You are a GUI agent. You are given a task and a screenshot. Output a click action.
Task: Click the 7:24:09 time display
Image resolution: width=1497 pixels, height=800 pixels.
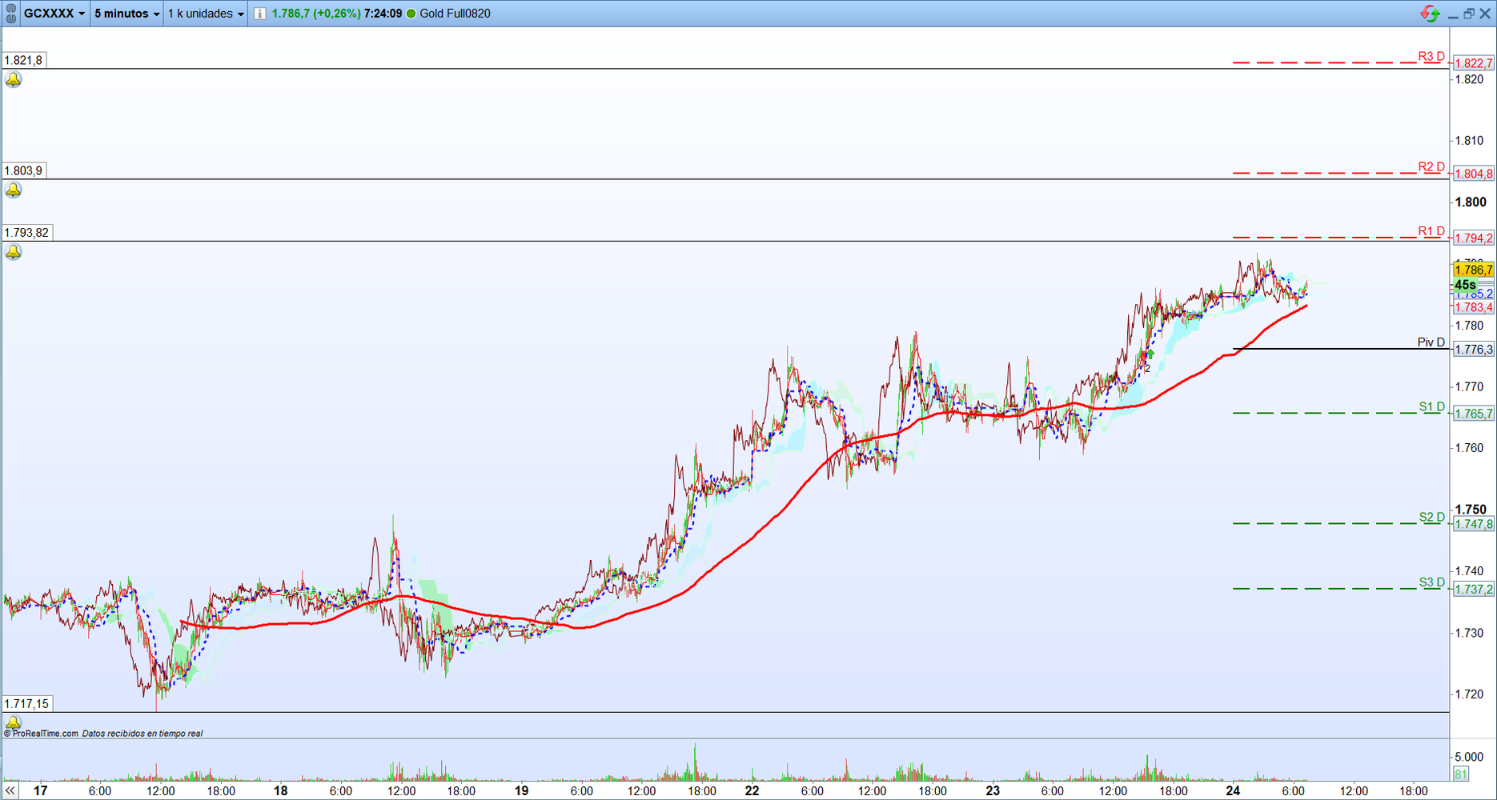click(383, 14)
